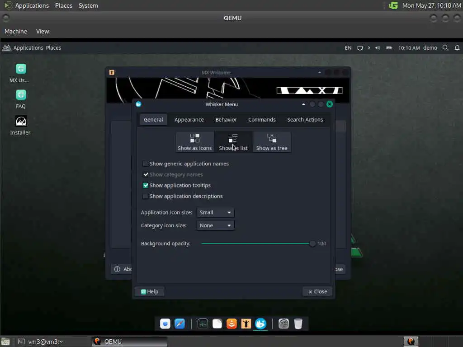Open the notifications bell icon
This screenshot has width=463, height=347.
457,47
